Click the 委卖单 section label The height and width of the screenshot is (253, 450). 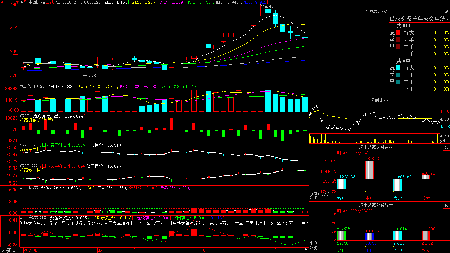click(392, 75)
